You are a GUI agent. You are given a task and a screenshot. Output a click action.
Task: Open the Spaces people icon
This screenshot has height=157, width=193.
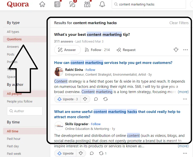pos(87,4)
